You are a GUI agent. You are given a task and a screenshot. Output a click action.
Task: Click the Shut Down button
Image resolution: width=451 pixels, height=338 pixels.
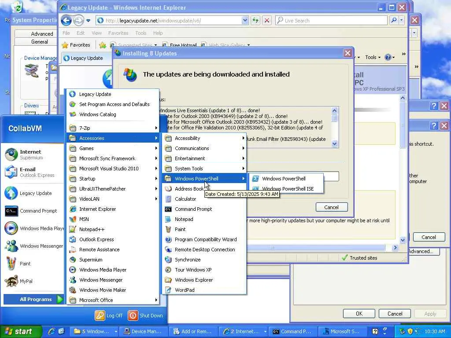[145, 316]
